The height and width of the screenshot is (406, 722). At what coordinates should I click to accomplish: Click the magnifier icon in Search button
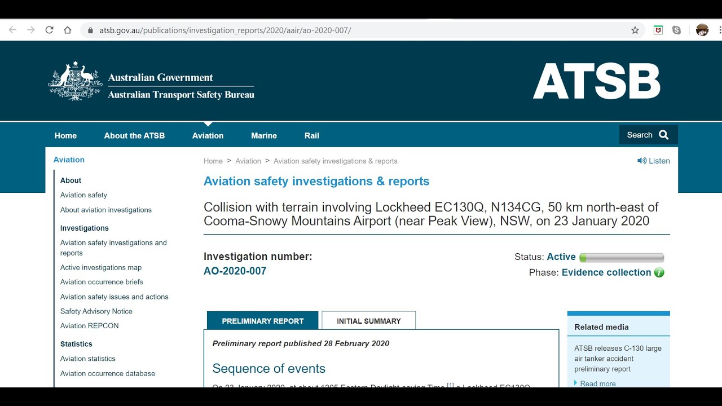(x=664, y=135)
